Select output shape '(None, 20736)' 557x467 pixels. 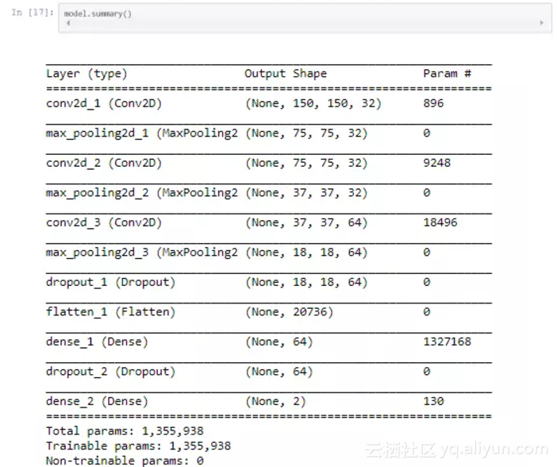289,312
